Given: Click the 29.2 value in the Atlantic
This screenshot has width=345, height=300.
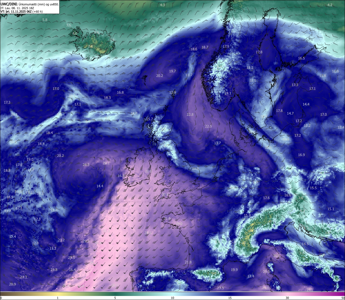Looking at the screenshot, I should (86, 241).
